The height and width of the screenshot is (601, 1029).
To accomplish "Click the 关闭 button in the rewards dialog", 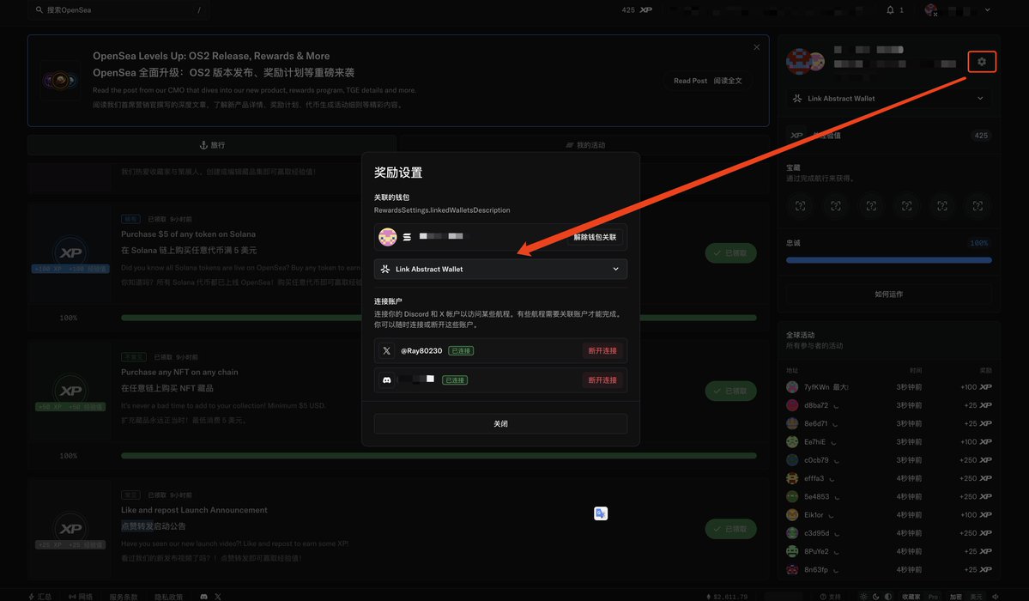I will [500, 423].
